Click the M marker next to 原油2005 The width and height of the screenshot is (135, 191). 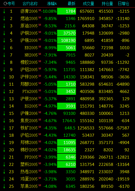(x=40, y=25)
